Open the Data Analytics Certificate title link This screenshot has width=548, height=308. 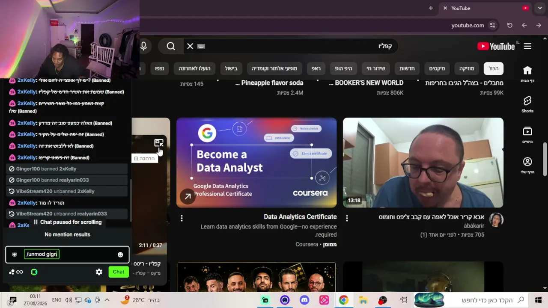[300, 217]
